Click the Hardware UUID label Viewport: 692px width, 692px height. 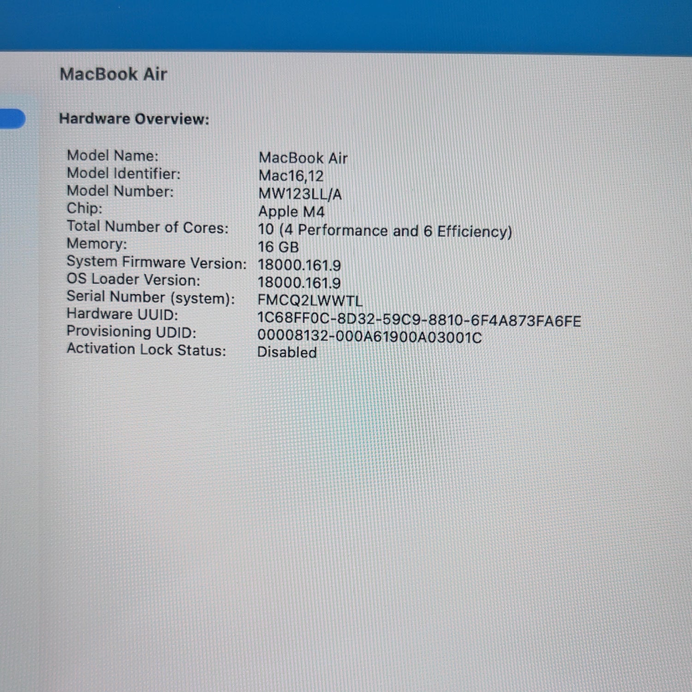pos(122,315)
